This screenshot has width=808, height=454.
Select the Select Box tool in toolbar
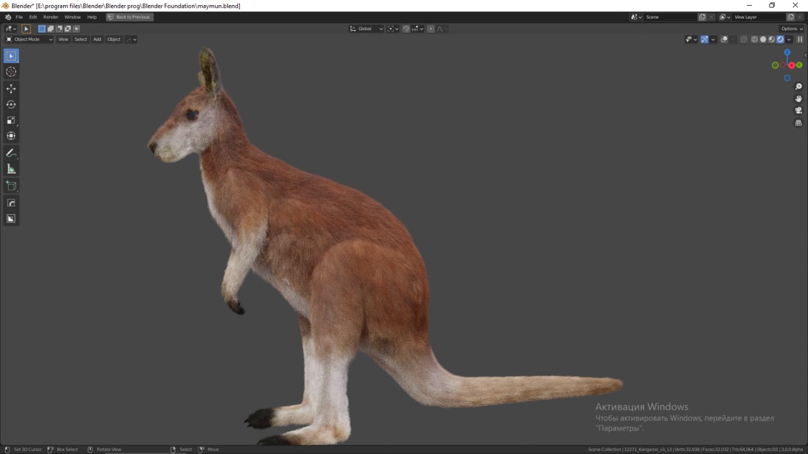(x=11, y=56)
